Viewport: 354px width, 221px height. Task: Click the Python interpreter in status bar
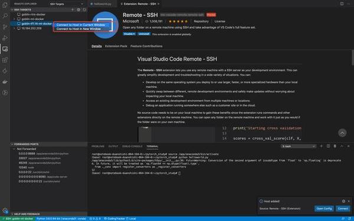click(61, 219)
